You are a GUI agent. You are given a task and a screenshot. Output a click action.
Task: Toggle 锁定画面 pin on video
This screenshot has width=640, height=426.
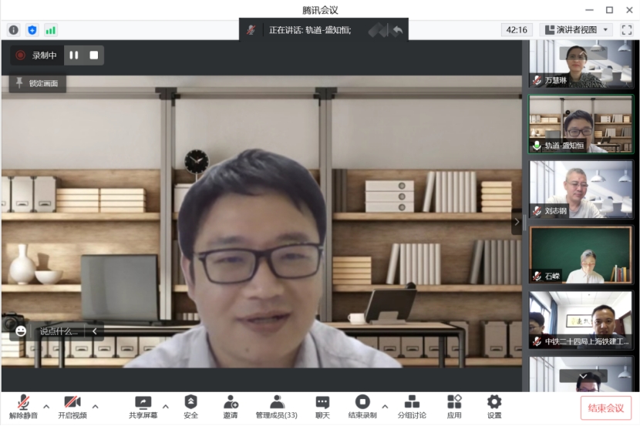click(x=37, y=83)
